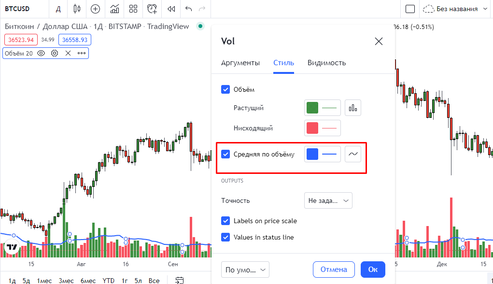Switch to the Видимость tab
The height and width of the screenshot is (284, 493).
327,63
